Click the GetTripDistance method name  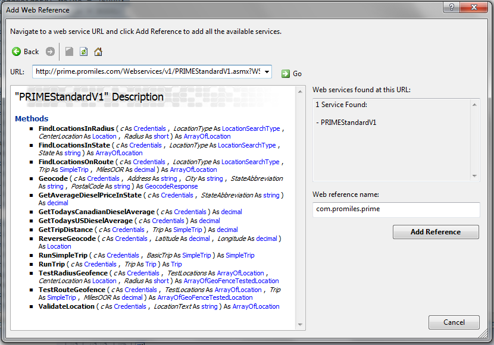(65, 230)
